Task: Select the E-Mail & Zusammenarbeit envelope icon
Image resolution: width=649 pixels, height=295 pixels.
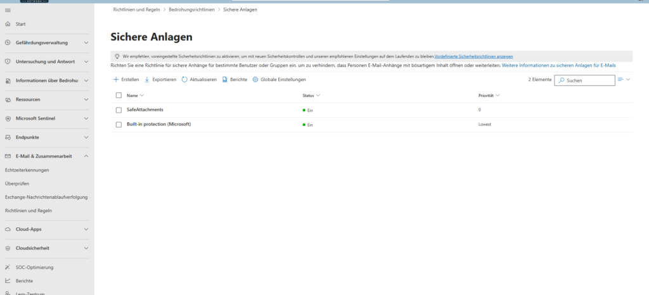Action: tap(8, 156)
